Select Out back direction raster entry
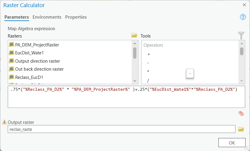Viewport: 250px width, 151px height. pyautogui.click(x=39, y=69)
